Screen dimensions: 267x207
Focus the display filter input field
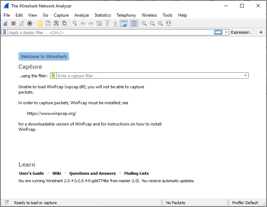coord(111,32)
